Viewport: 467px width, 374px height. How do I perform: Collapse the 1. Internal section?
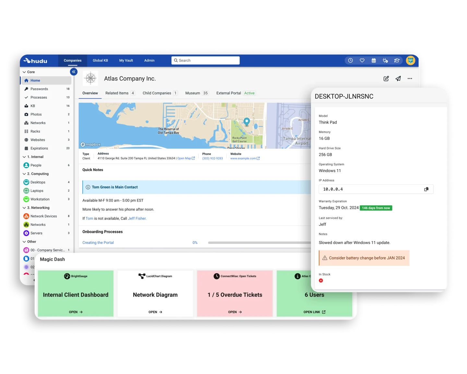point(24,157)
